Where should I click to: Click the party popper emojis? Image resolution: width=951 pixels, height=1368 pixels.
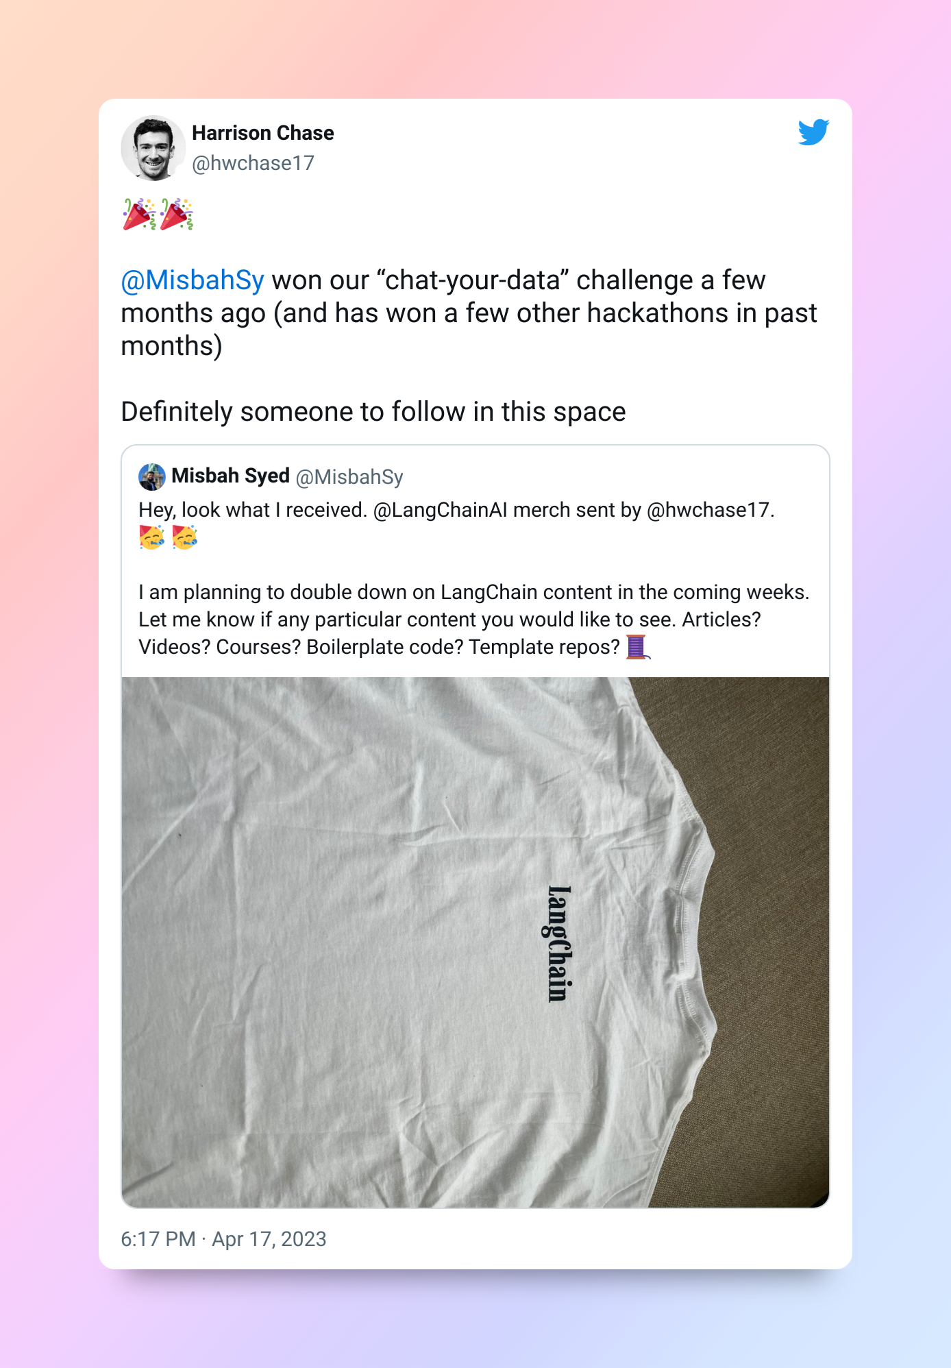[x=158, y=215]
